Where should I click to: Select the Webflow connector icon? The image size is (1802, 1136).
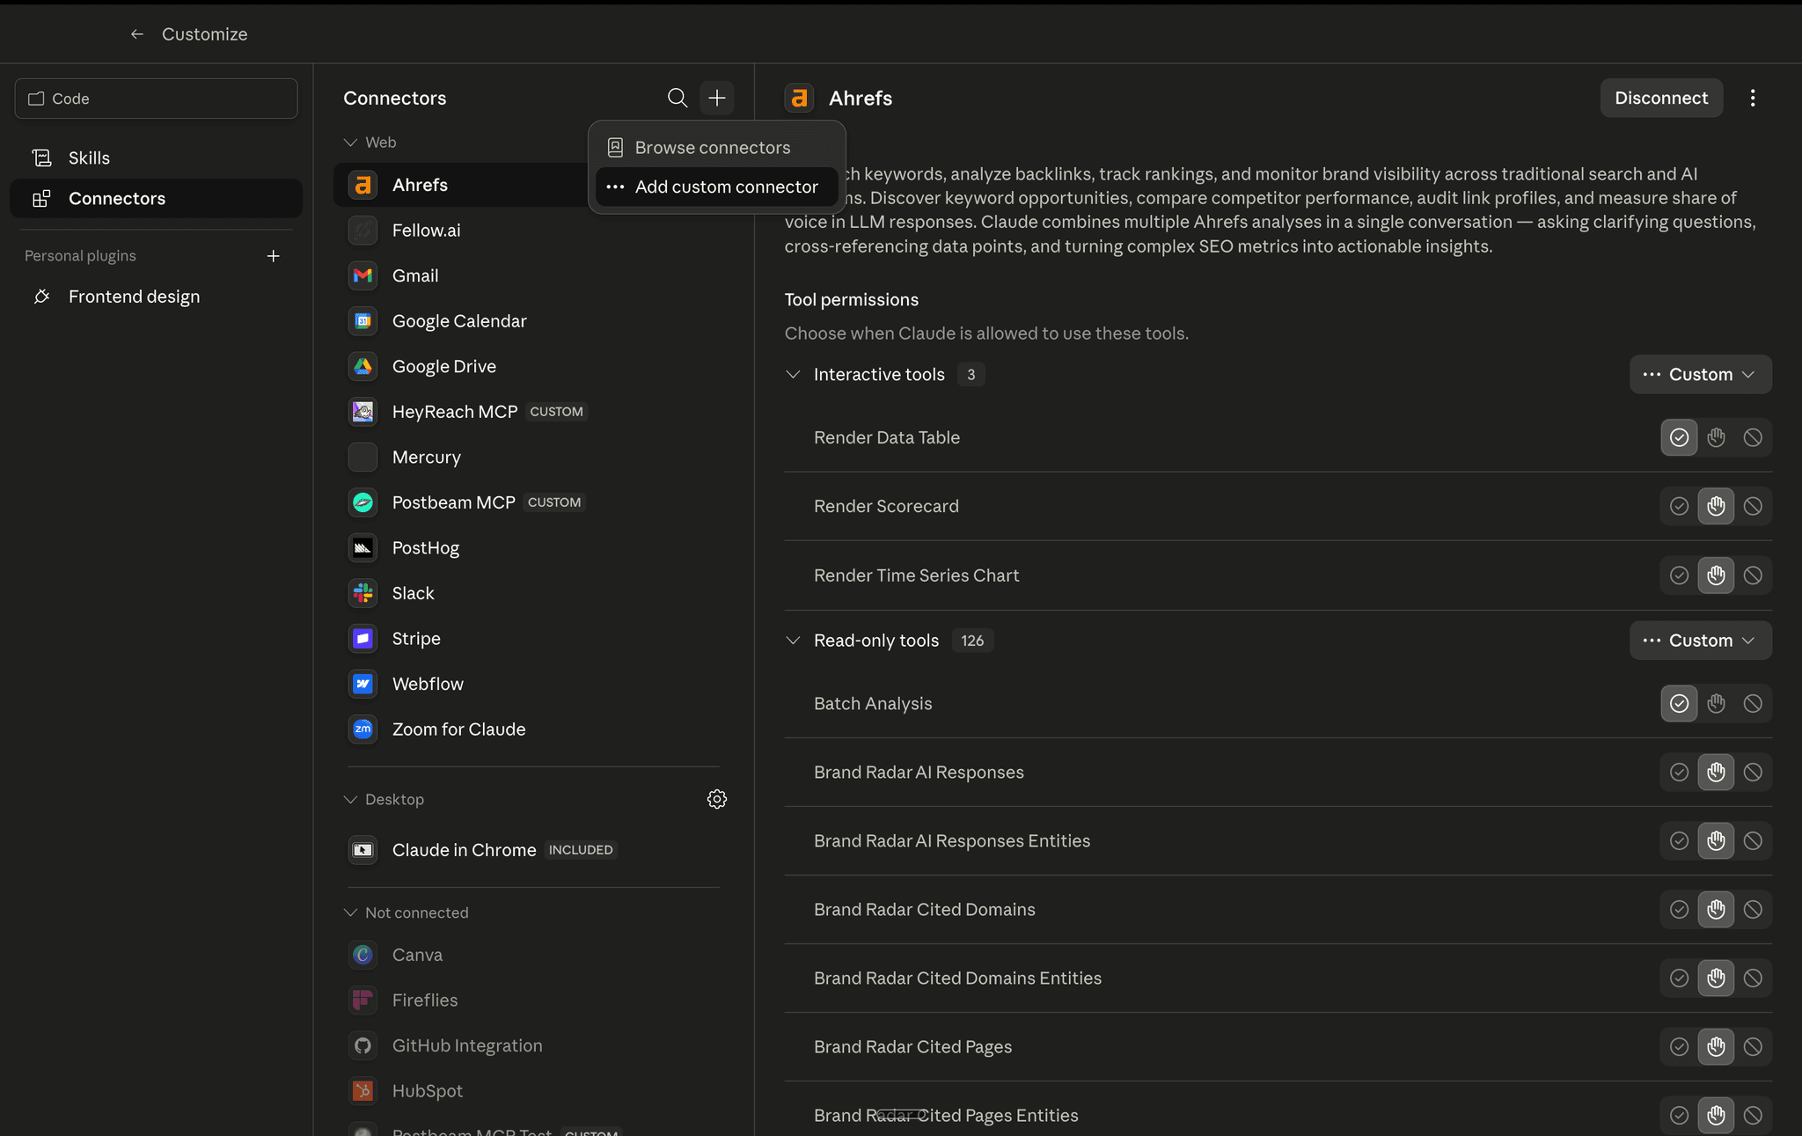[x=363, y=684]
